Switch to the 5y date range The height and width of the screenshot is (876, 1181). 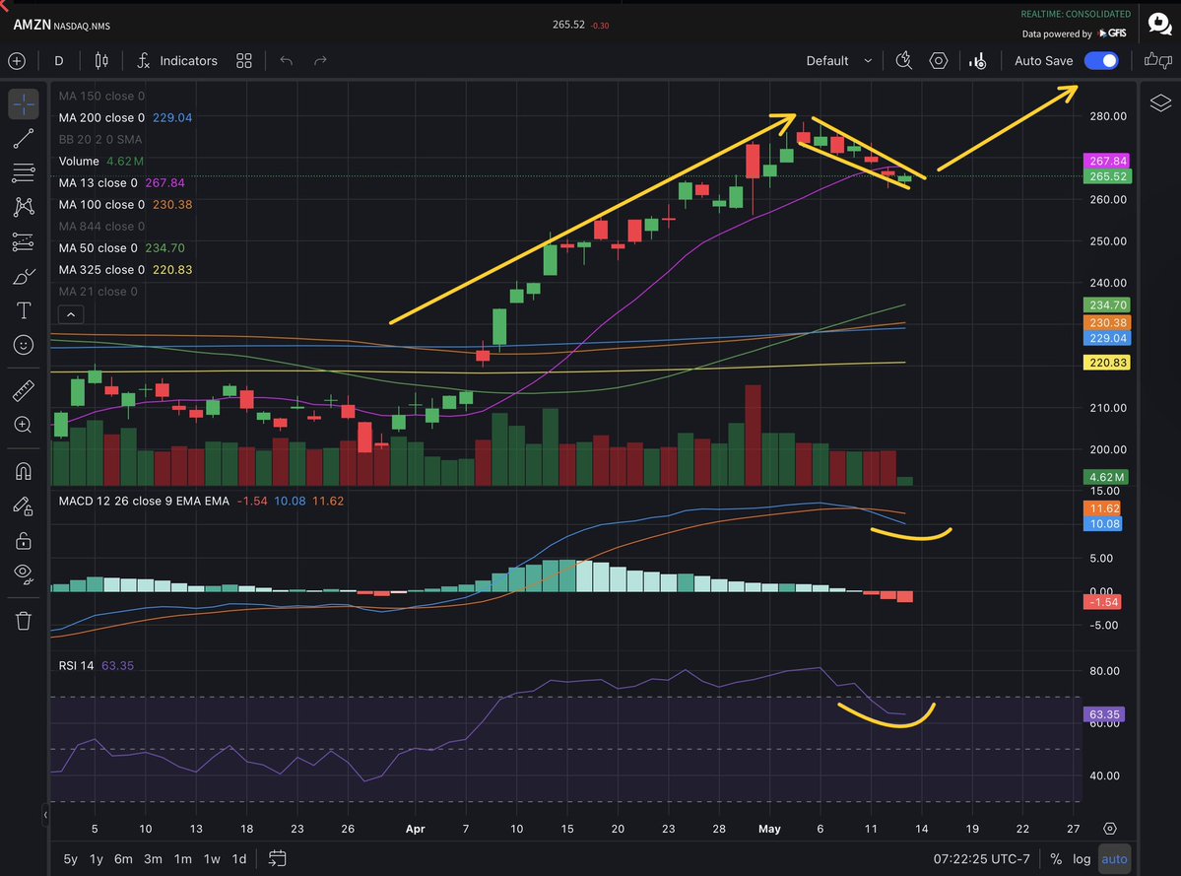point(70,858)
